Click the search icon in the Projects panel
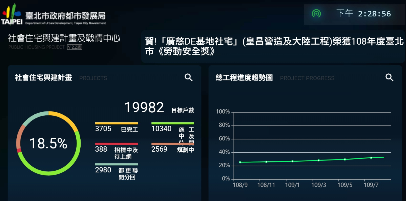Image resolution: width=406 pixels, height=201 pixels. coord(188,78)
